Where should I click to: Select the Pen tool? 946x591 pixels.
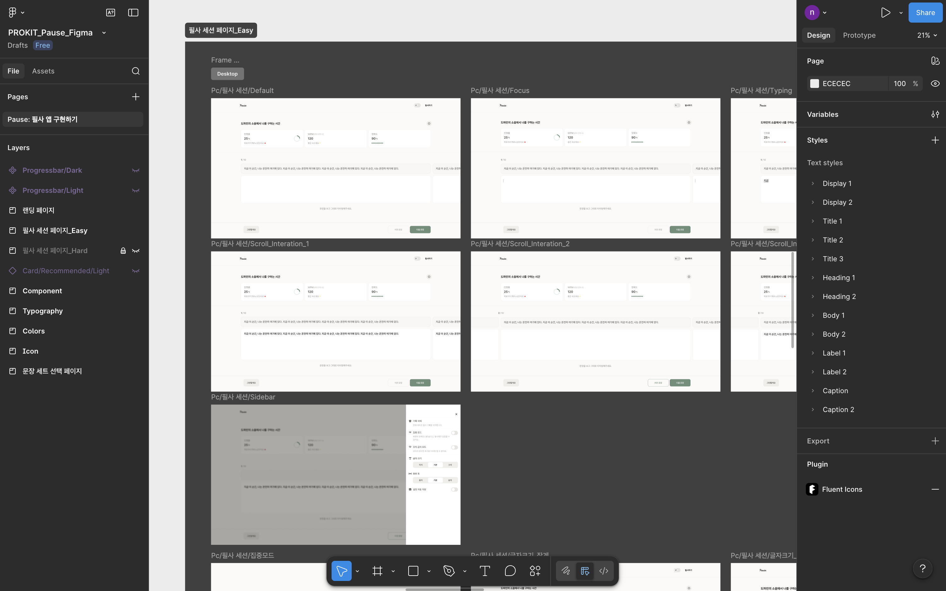point(449,571)
